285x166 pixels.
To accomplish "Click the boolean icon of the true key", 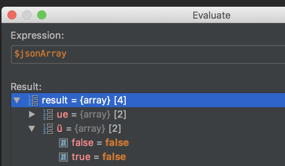I will pos(64,157).
